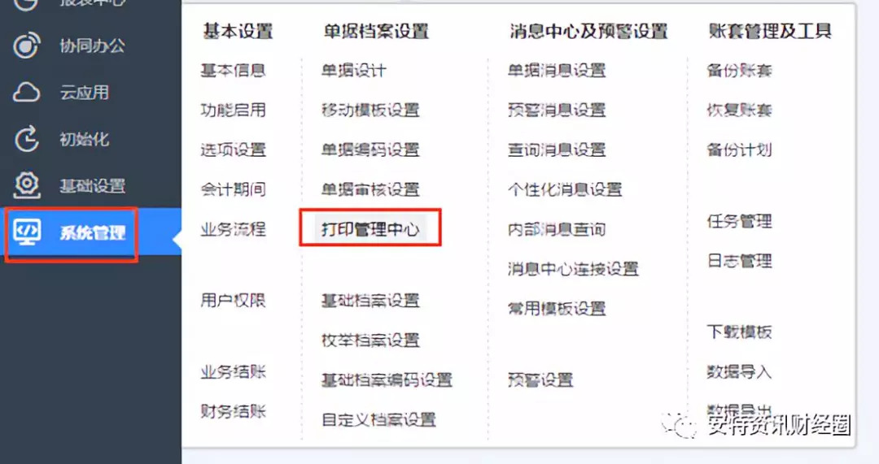
Task: Select 单据设计 in the menu
Action: pos(353,71)
